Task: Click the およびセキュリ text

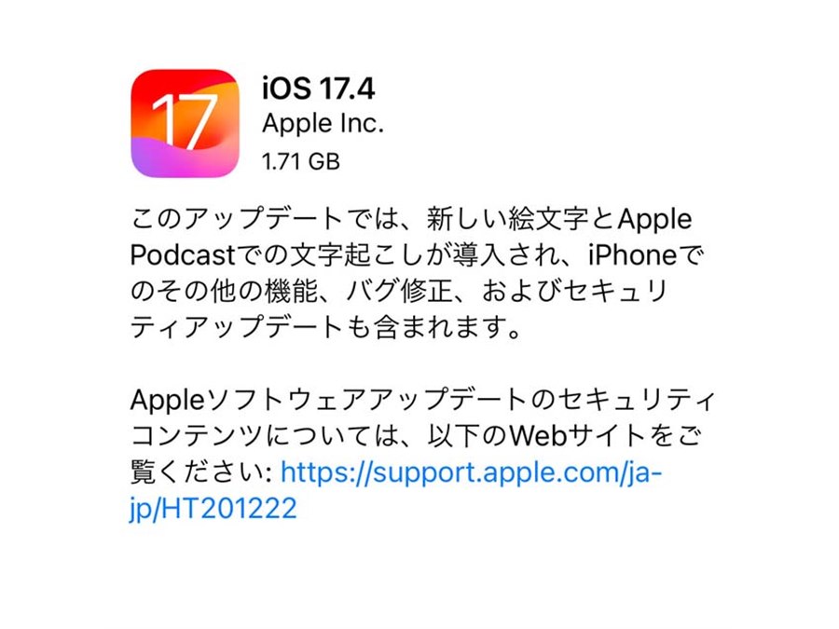Action: pos(574,292)
